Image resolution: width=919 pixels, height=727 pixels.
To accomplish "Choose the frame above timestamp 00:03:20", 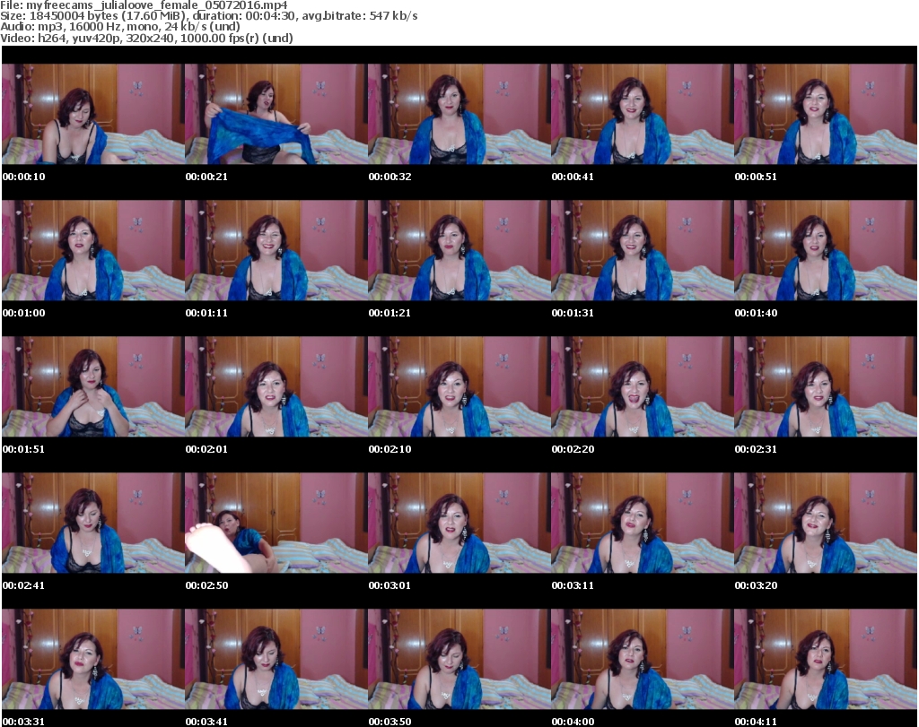I will (x=825, y=523).
